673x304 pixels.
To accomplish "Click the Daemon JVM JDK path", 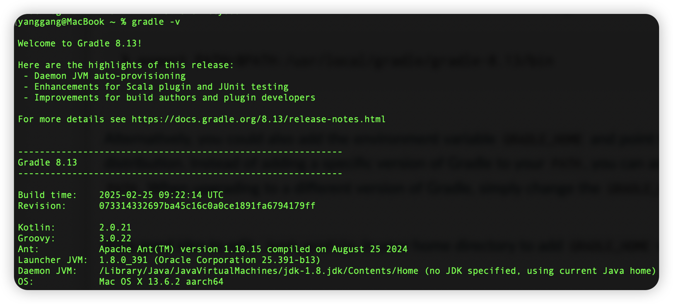I will coord(258,271).
